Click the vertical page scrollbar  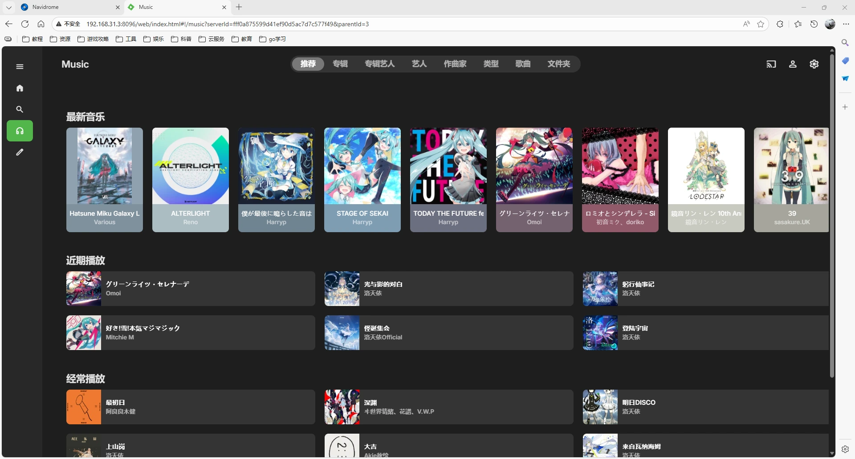pyautogui.click(x=832, y=213)
